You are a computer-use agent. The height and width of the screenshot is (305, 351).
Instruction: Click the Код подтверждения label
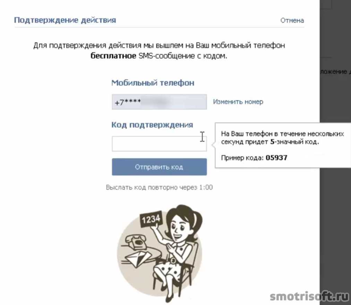pyautogui.click(x=152, y=125)
